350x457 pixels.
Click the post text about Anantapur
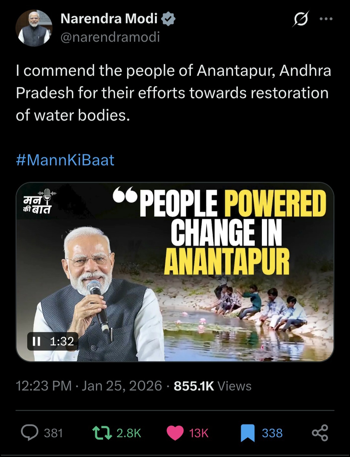tap(173, 93)
